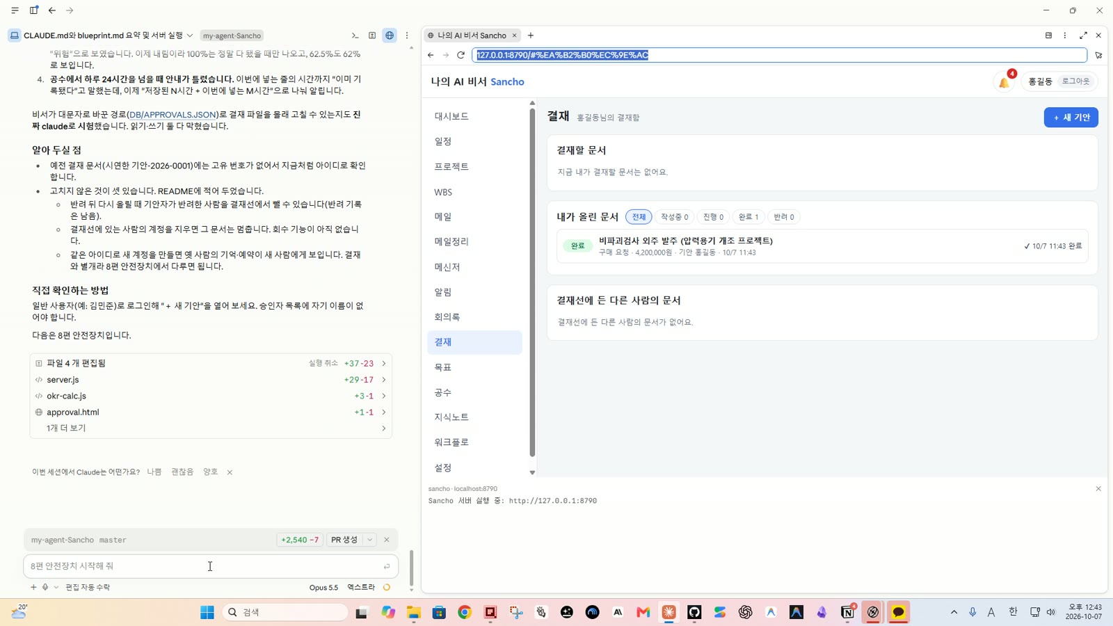The width and height of the screenshot is (1113, 626).
Task: Open the sidebar menu hamburger icon
Action: [15, 10]
